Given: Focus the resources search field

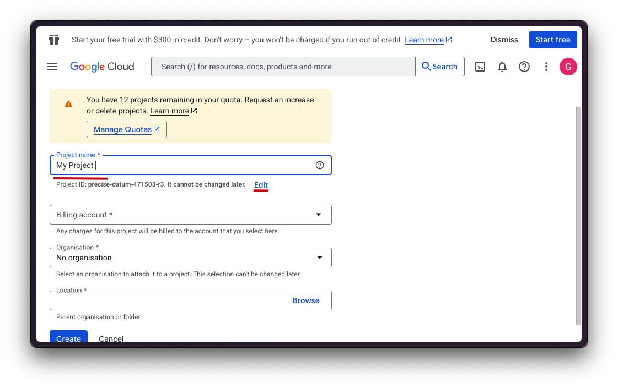Looking at the screenshot, I should (283, 67).
